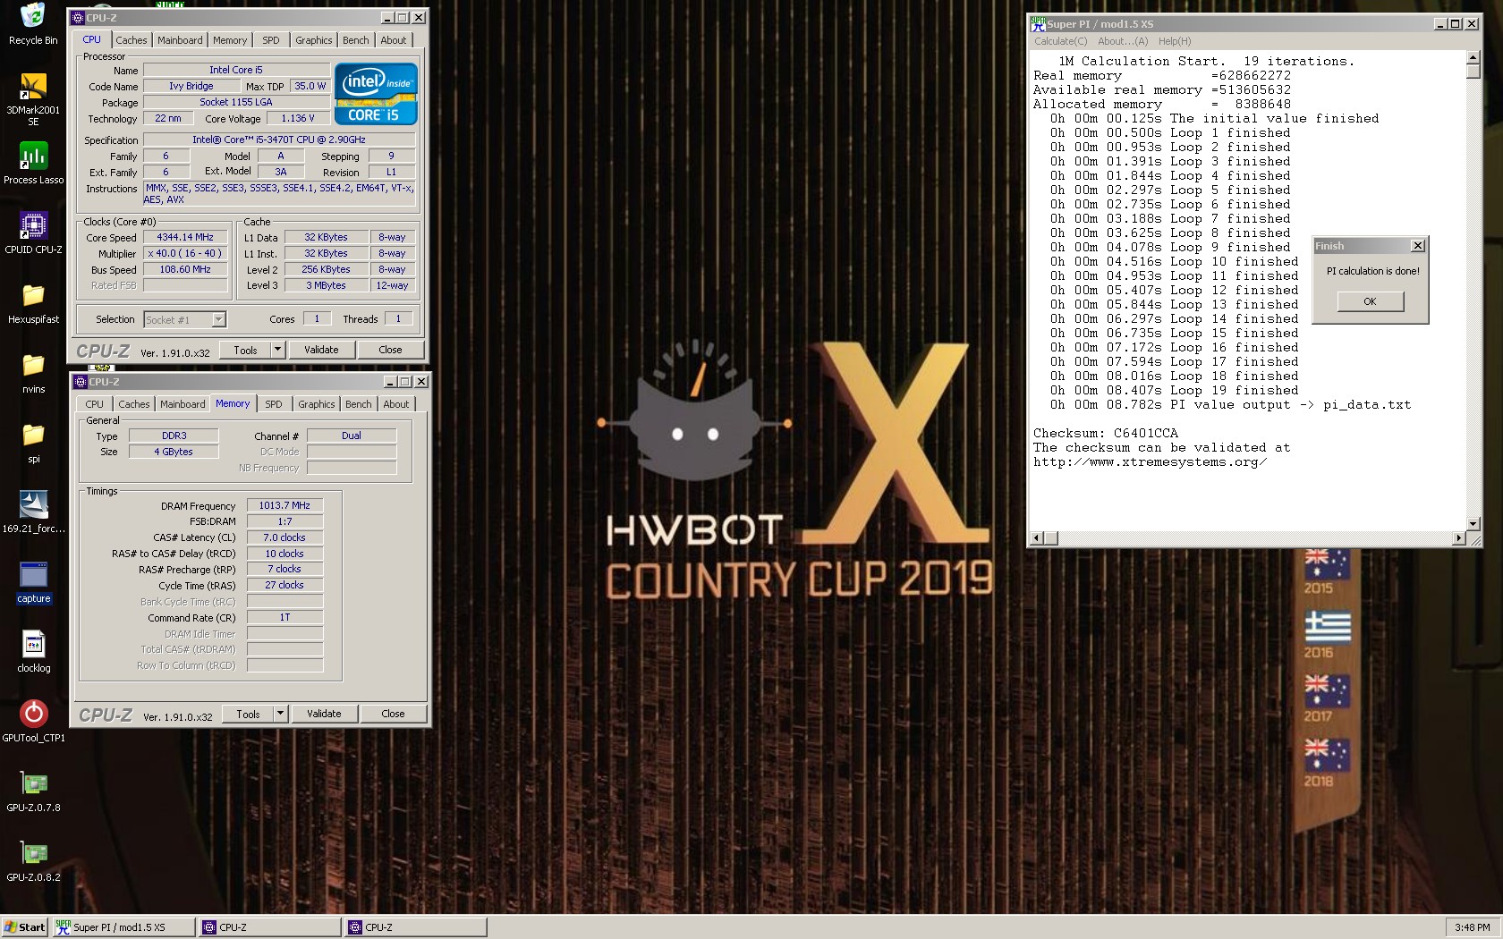This screenshot has height=939, width=1503.
Task: Click Validate in the Memory CPU-Z window
Action: 324,714
